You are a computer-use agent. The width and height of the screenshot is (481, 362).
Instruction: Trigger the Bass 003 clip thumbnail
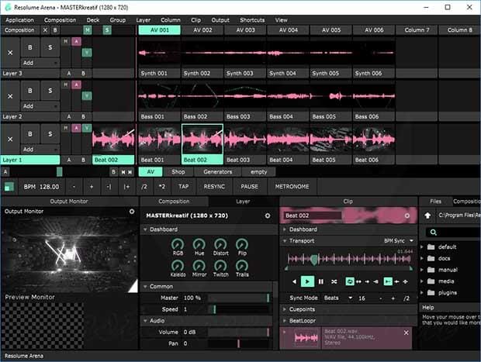244,96
